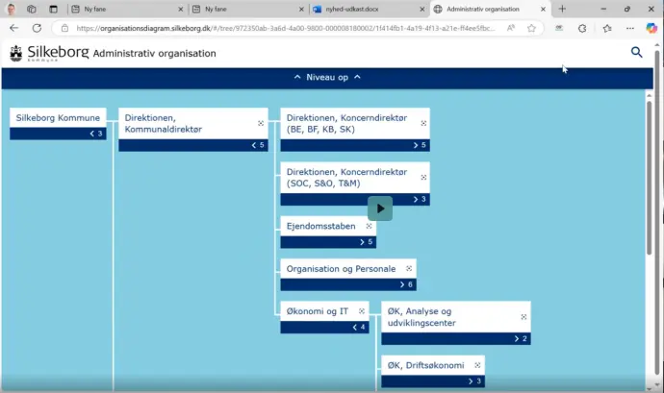Click the browser back arrow
The width and height of the screenshot is (664, 393).
(x=14, y=28)
